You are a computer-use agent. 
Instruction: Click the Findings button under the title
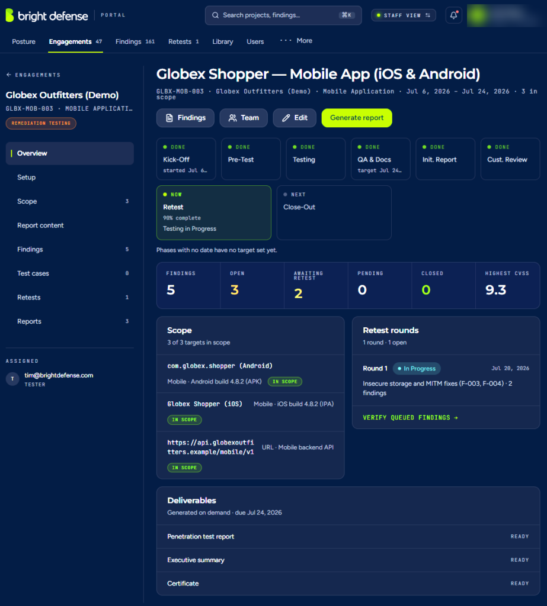coord(185,118)
